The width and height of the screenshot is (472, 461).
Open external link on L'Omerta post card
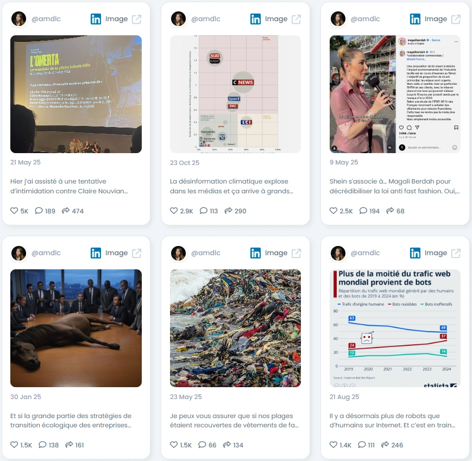[x=137, y=19]
